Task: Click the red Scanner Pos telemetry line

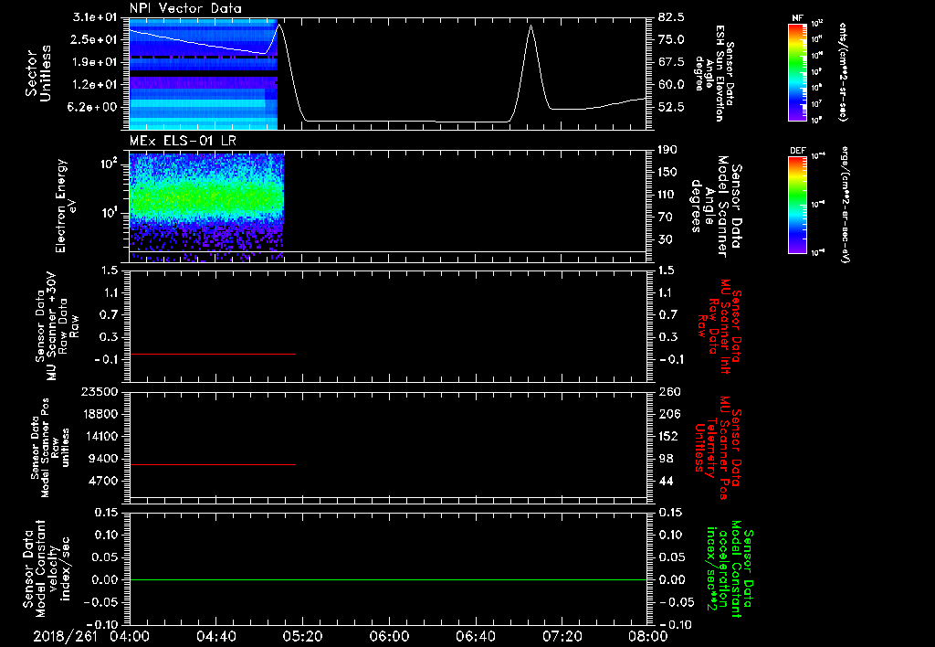Action: pyautogui.click(x=212, y=464)
